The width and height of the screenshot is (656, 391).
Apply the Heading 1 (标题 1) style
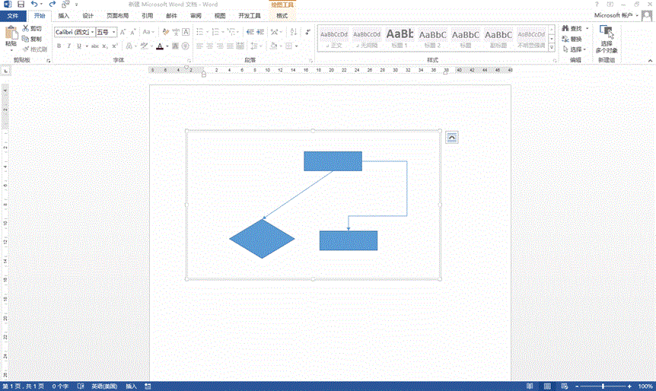(x=400, y=38)
